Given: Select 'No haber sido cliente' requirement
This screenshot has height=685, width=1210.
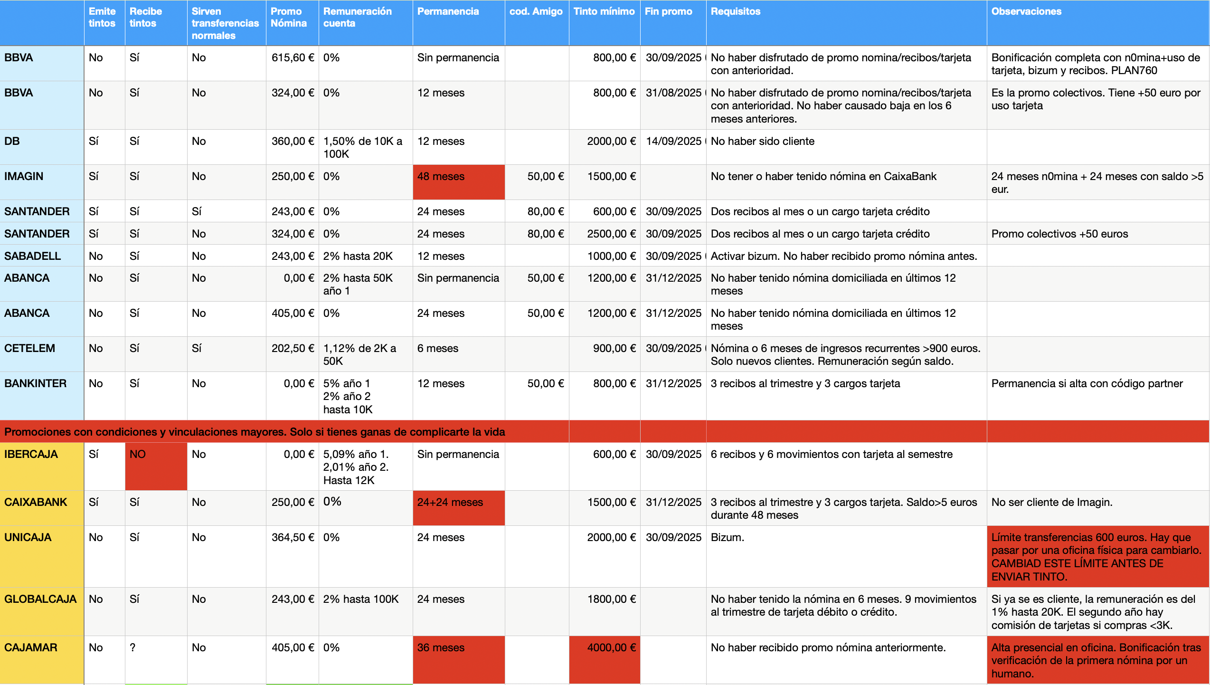Looking at the screenshot, I should tap(846, 147).
